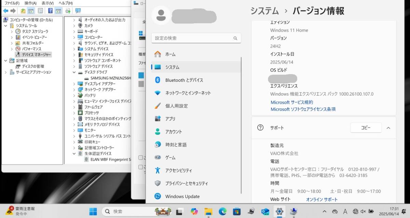Expand the カメラ device category
The height and width of the screenshot is (218, 410).
[74, 26]
